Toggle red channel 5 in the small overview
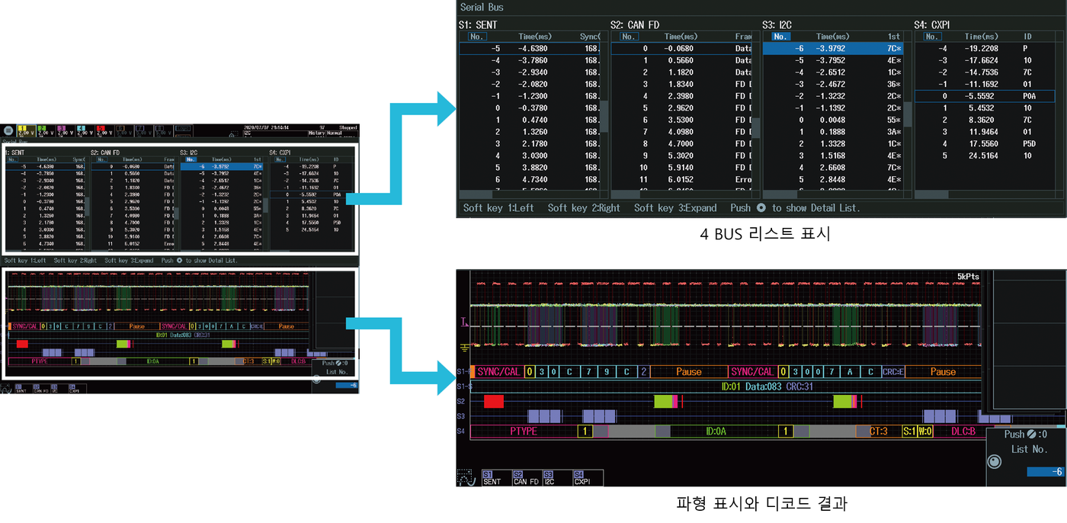This screenshot has height=523, width=1067. 104,130
